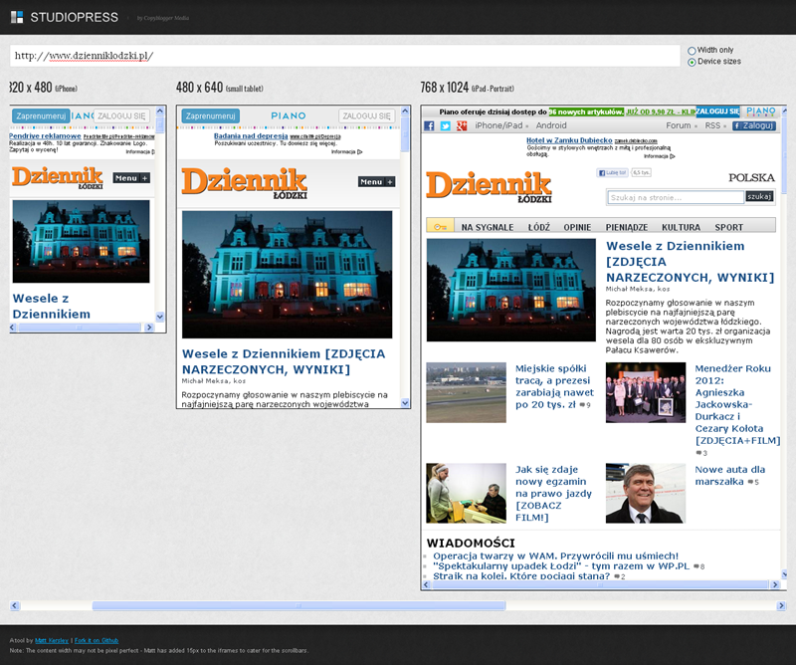Expand the Menu + button in iPhone preview

131,178
